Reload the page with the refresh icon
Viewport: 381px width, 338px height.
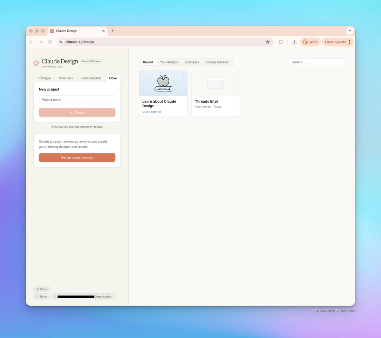[x=50, y=42]
